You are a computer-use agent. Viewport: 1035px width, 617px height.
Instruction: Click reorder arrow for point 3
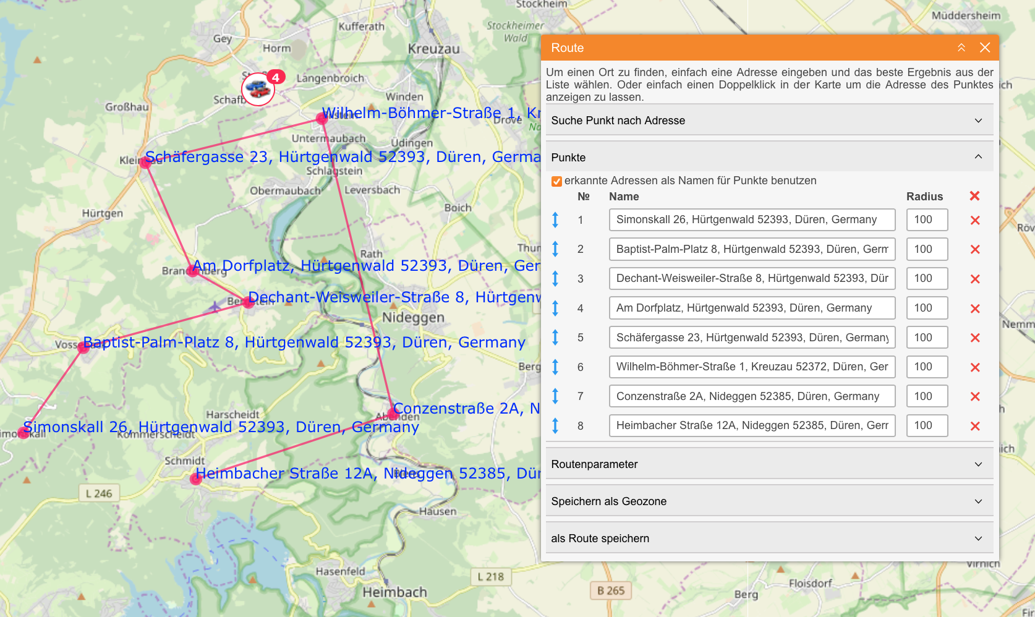pyautogui.click(x=555, y=279)
